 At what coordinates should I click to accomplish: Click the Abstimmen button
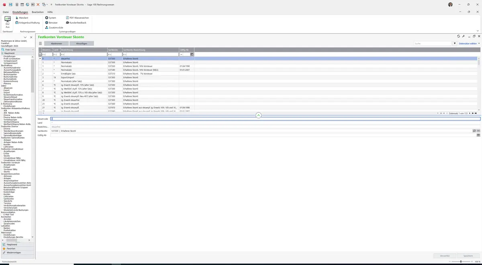56,43
